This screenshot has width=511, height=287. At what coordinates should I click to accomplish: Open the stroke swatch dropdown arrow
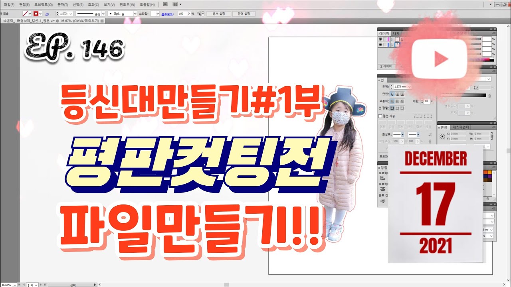(40, 14)
